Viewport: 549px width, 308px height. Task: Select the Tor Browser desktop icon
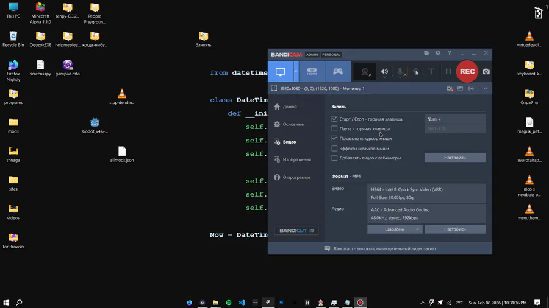[13, 241]
